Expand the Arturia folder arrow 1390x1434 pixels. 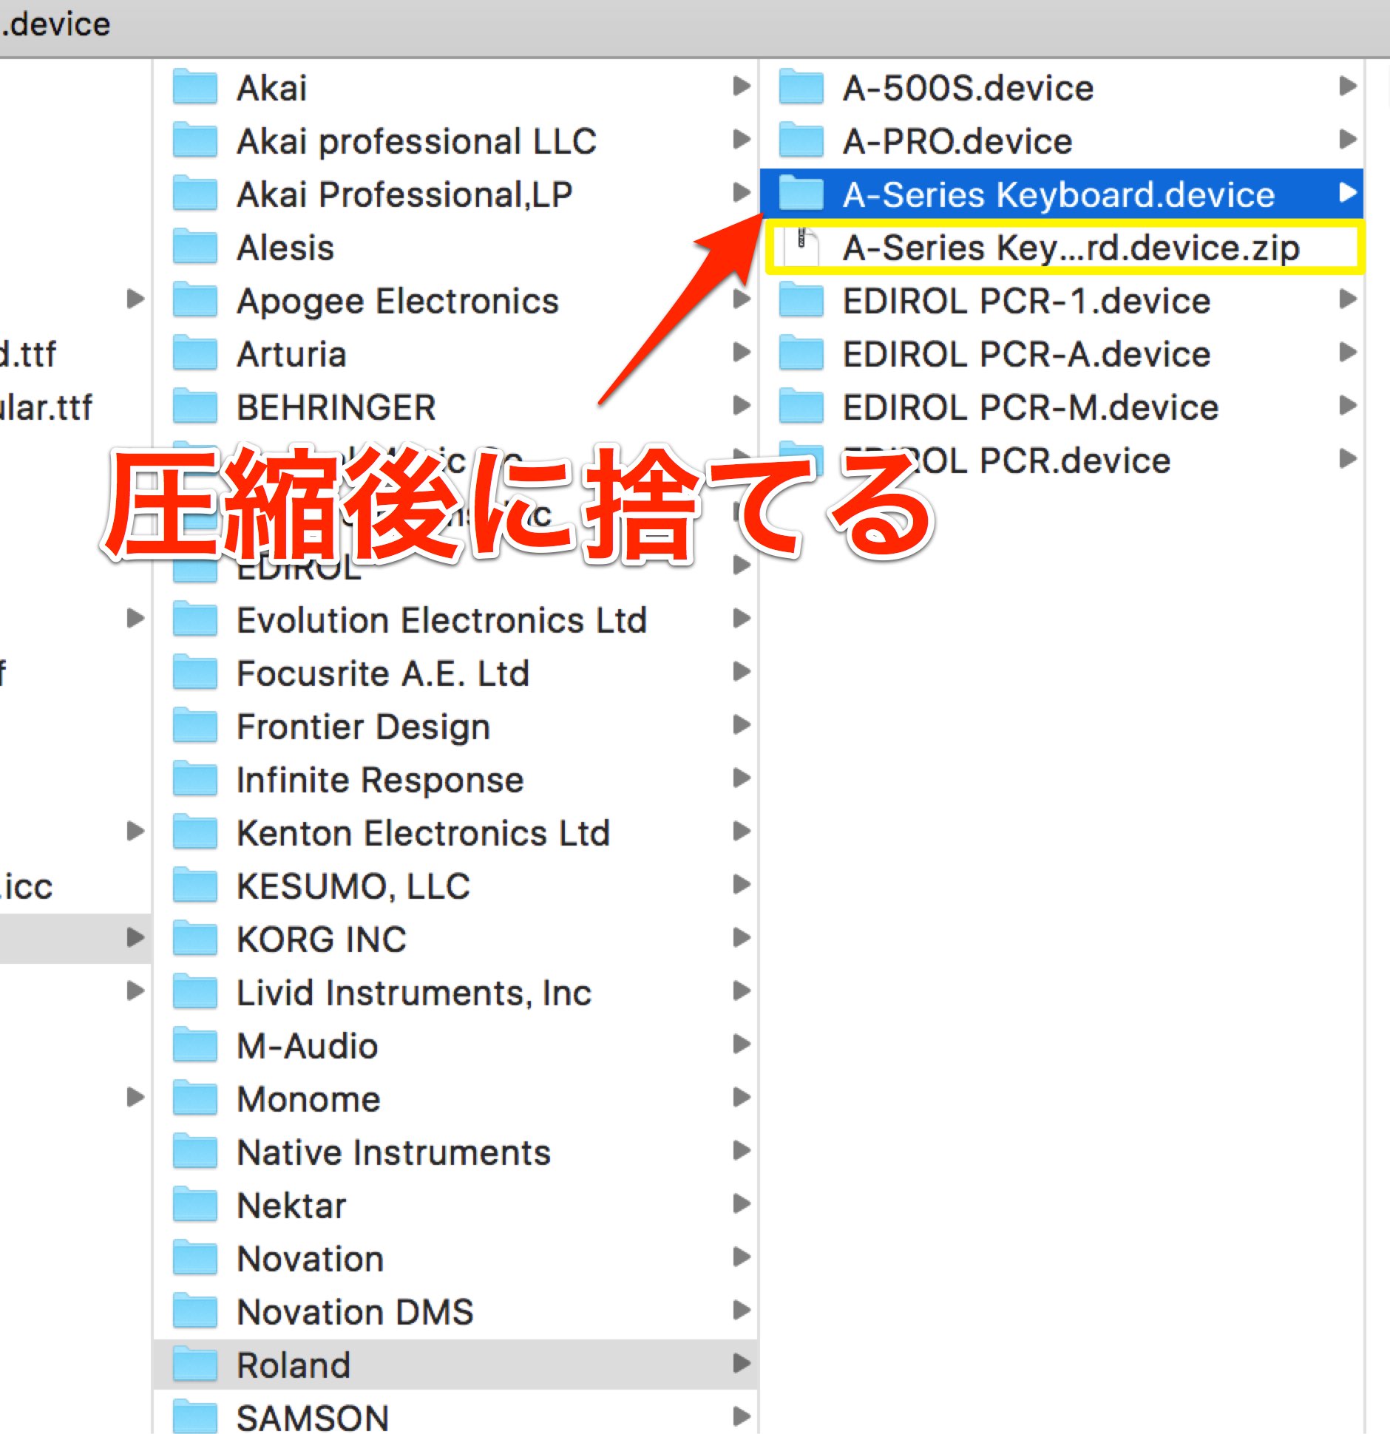click(742, 353)
